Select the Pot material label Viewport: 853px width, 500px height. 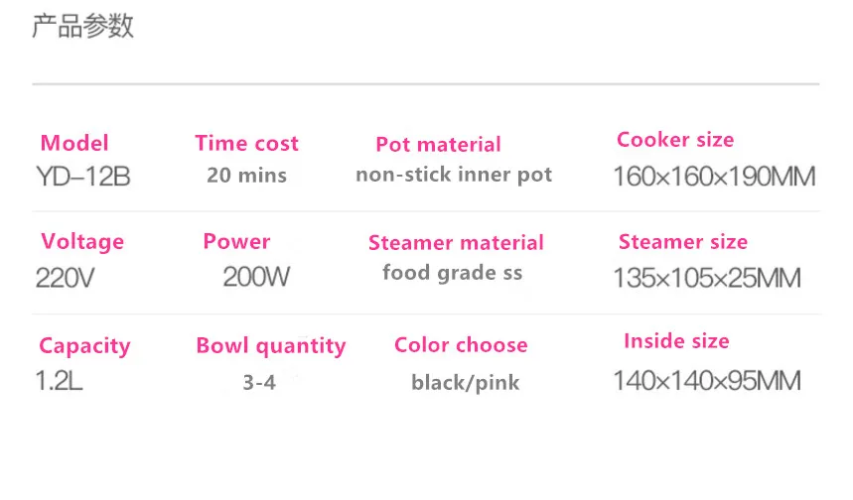tap(439, 144)
